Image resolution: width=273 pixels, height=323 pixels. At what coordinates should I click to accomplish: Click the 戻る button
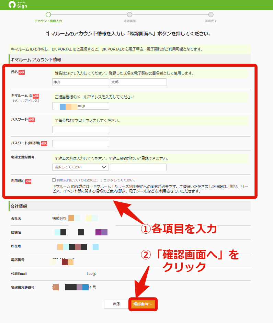(116, 304)
